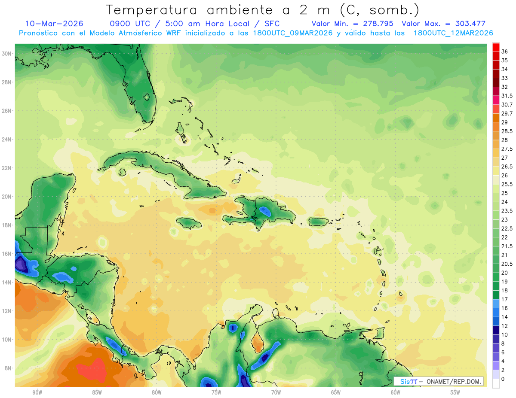Click the '22N' latitude label

tap(7, 168)
